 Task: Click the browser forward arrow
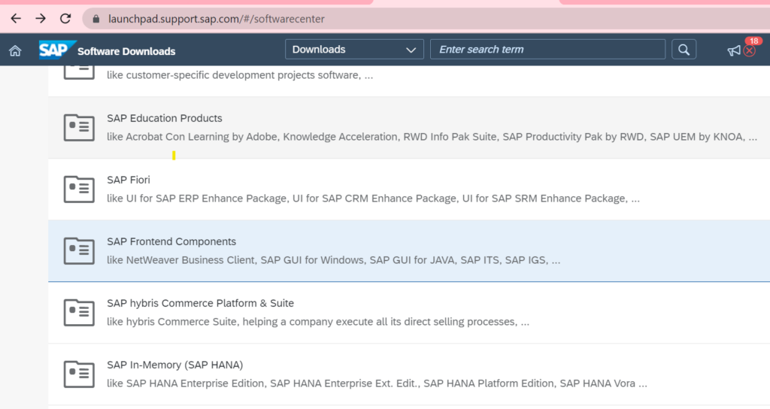41,18
